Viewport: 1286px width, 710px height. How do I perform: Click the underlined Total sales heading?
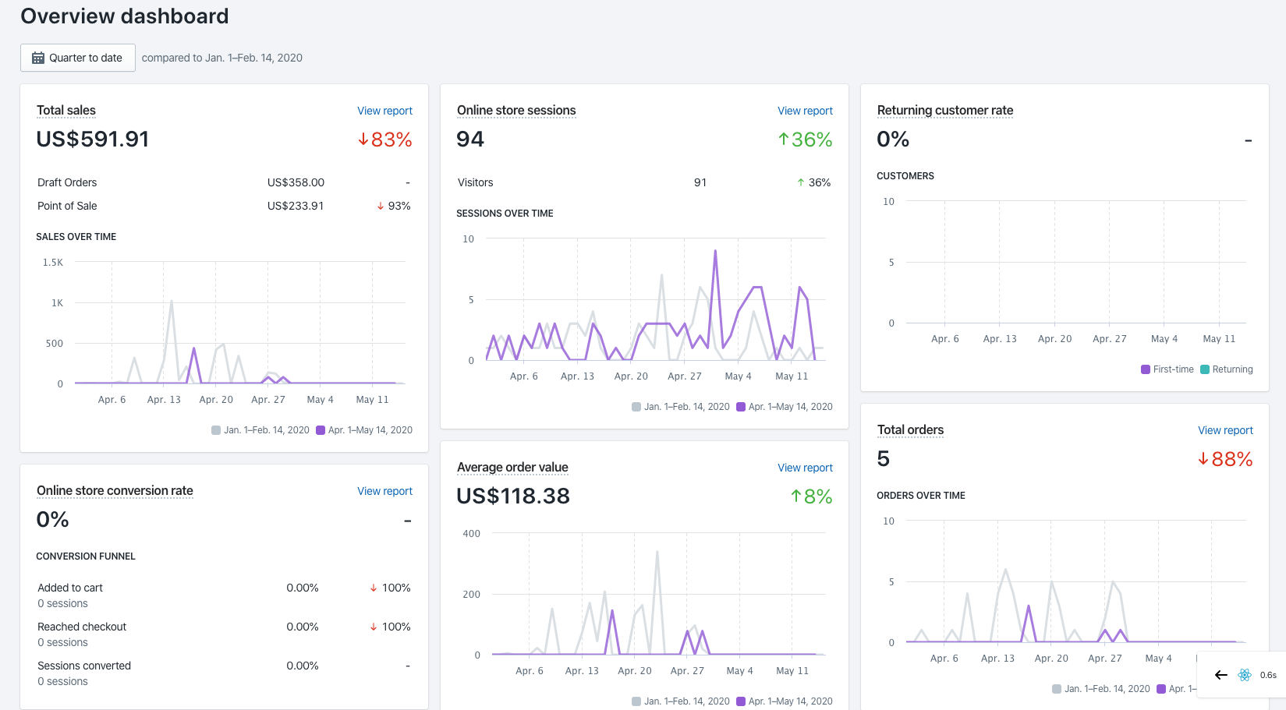pos(66,110)
